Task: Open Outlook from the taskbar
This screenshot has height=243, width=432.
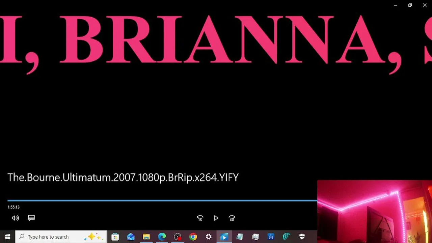Action: pos(131,237)
